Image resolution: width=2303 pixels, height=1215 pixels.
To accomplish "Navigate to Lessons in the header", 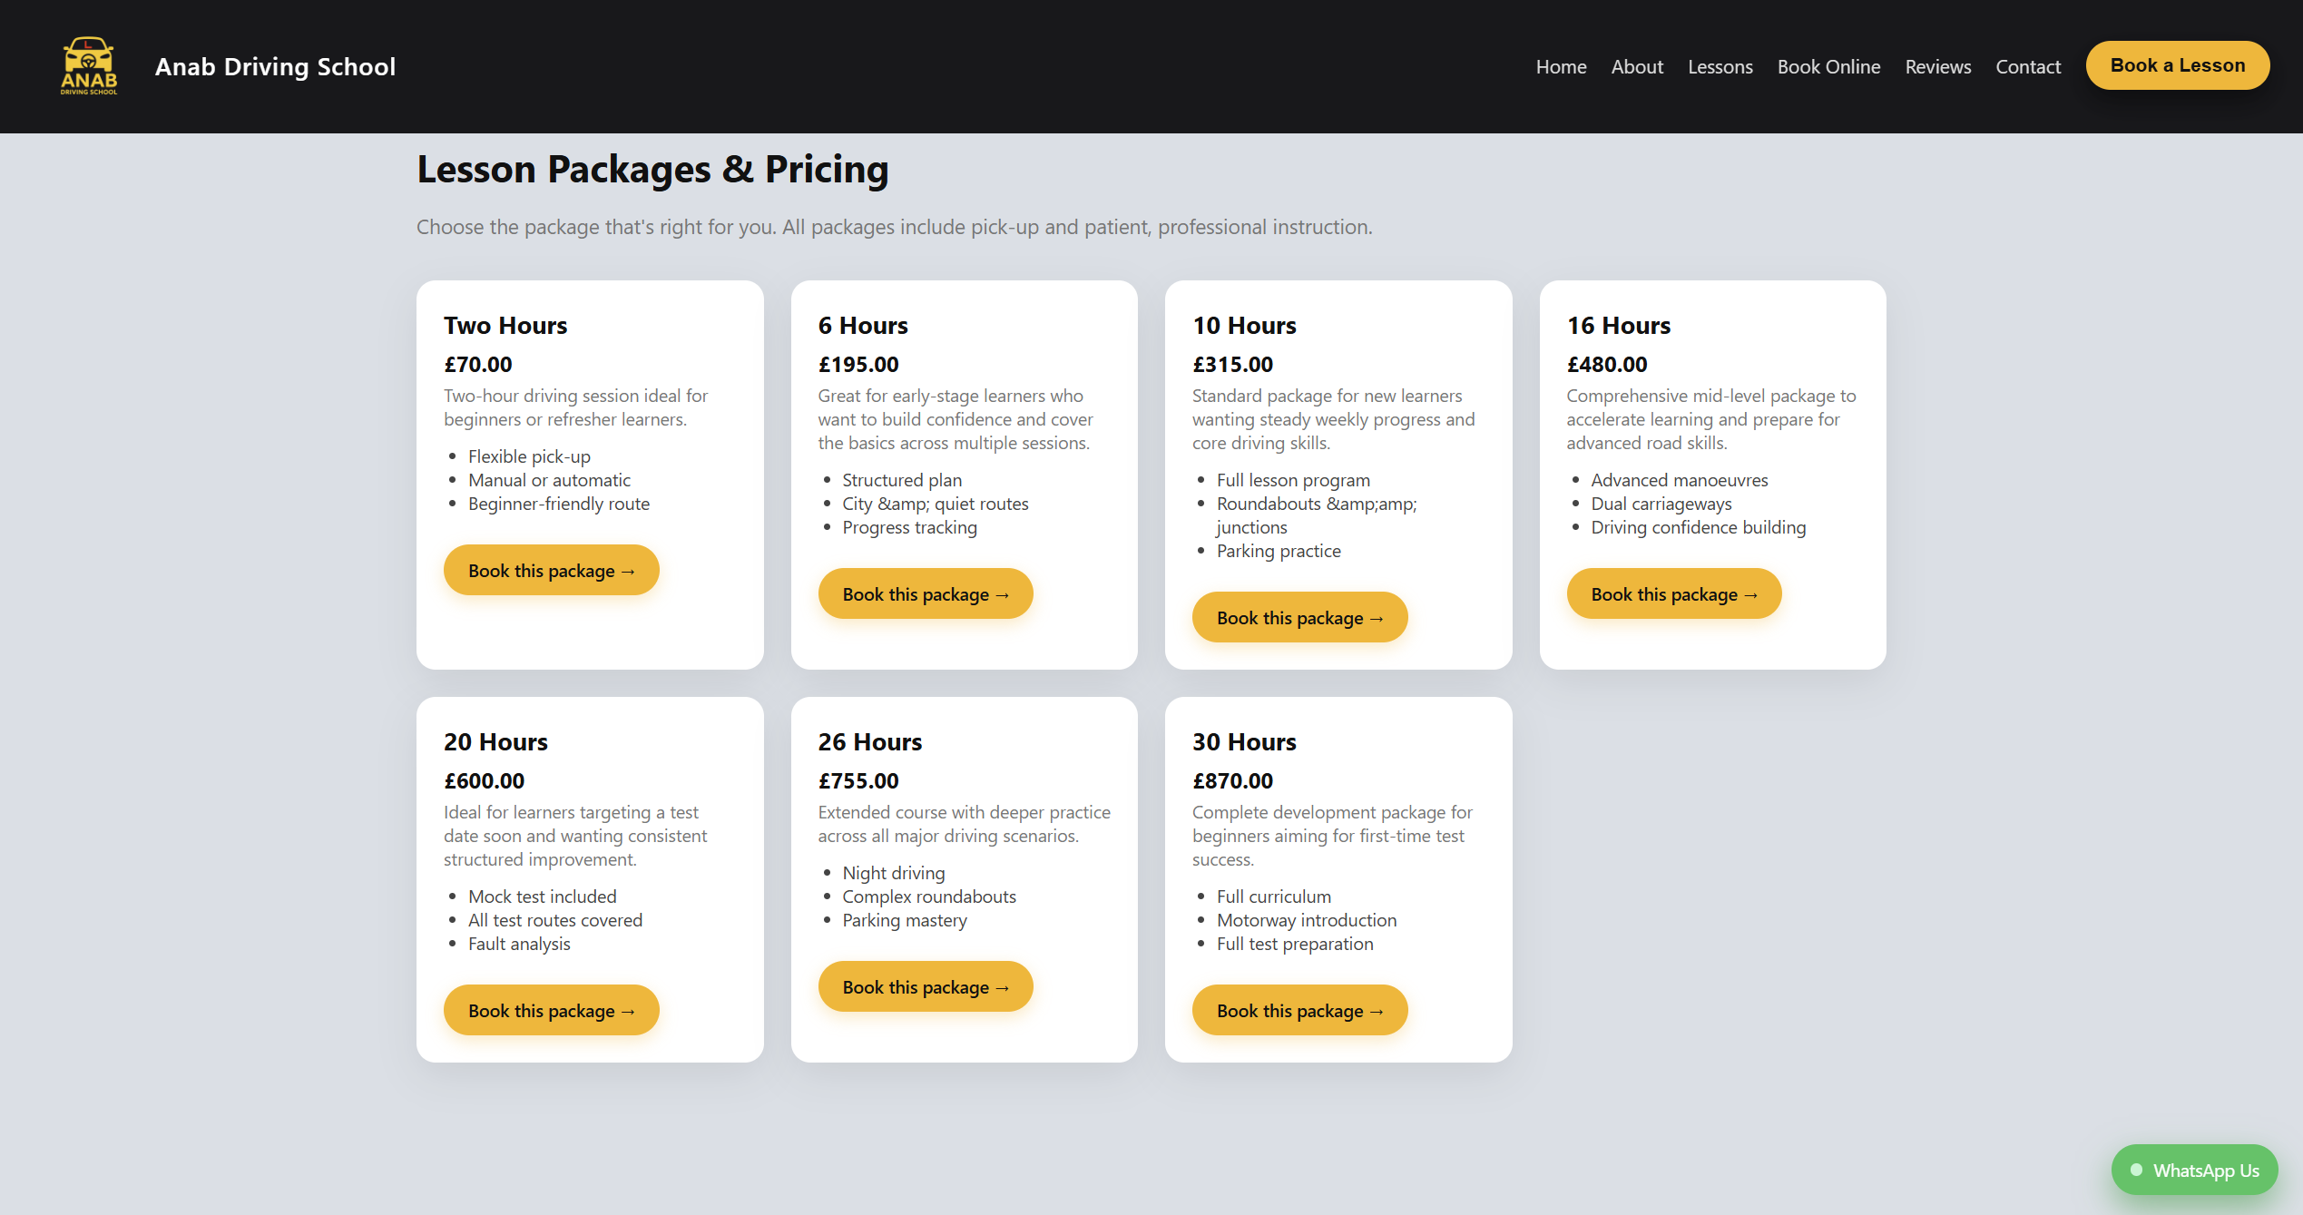I will pos(1720,66).
